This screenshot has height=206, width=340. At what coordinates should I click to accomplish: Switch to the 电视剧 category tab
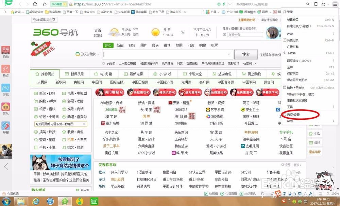[104, 74]
